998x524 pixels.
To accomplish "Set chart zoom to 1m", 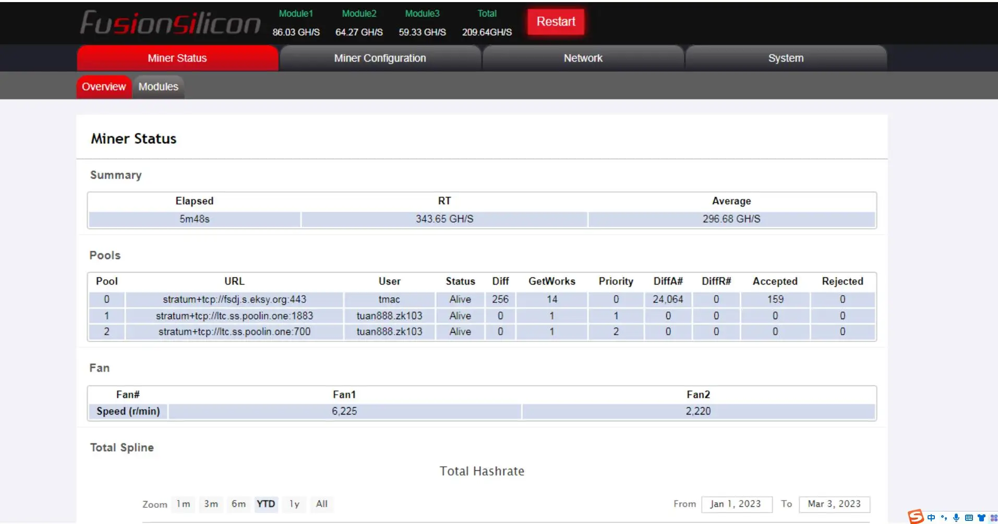I will coord(183,504).
